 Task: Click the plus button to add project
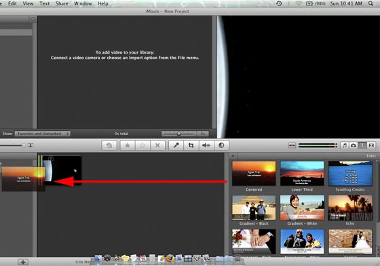(x=23, y=262)
